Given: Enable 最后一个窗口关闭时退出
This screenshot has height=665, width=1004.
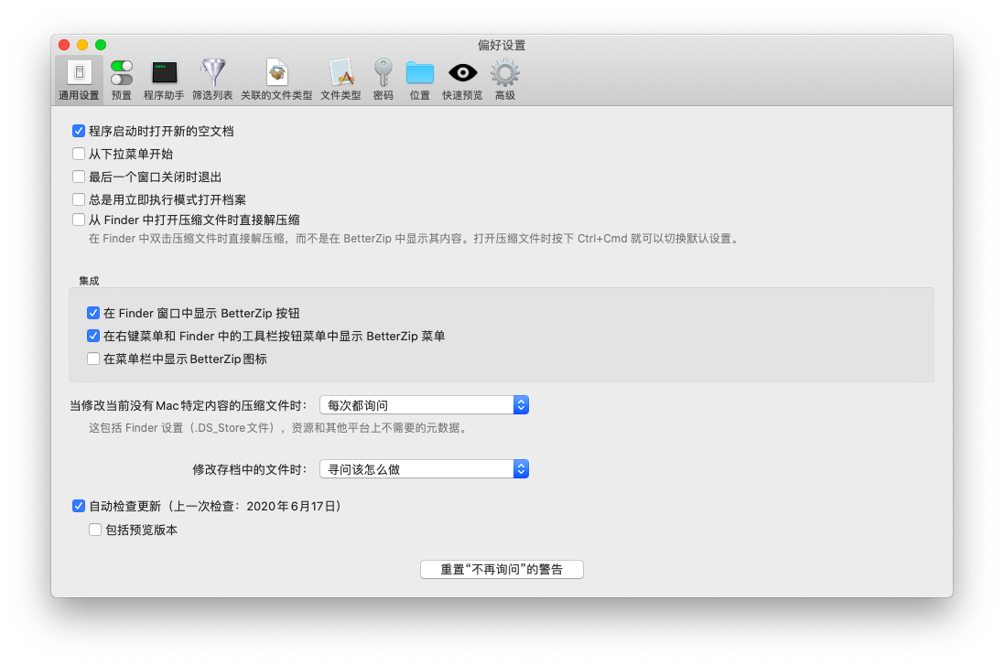Looking at the screenshot, I should click(x=79, y=177).
